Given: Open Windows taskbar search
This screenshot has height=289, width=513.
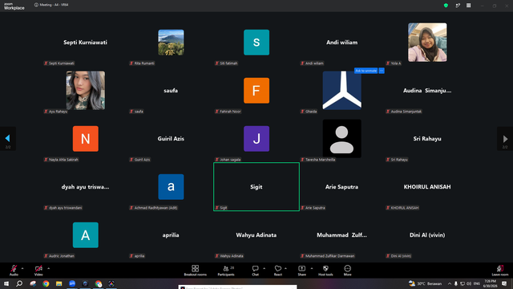Looking at the screenshot, I should tap(19, 283).
